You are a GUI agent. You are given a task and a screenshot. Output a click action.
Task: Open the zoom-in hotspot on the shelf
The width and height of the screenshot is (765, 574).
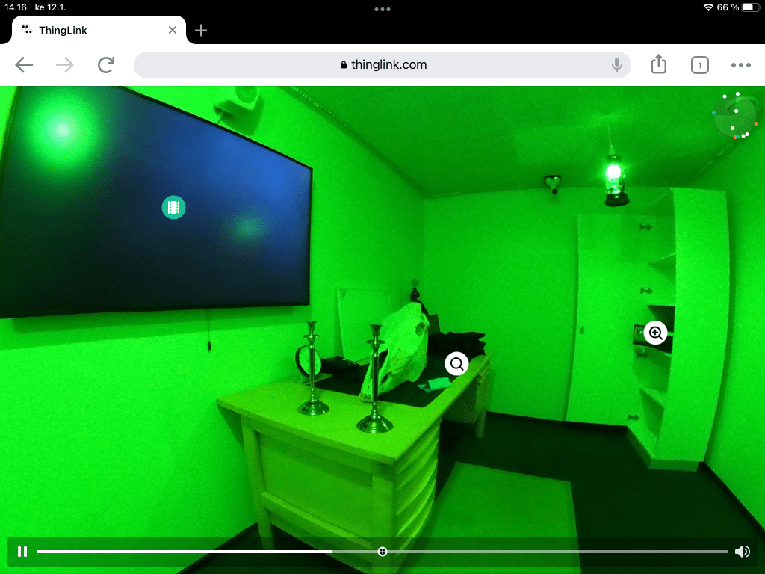point(656,333)
